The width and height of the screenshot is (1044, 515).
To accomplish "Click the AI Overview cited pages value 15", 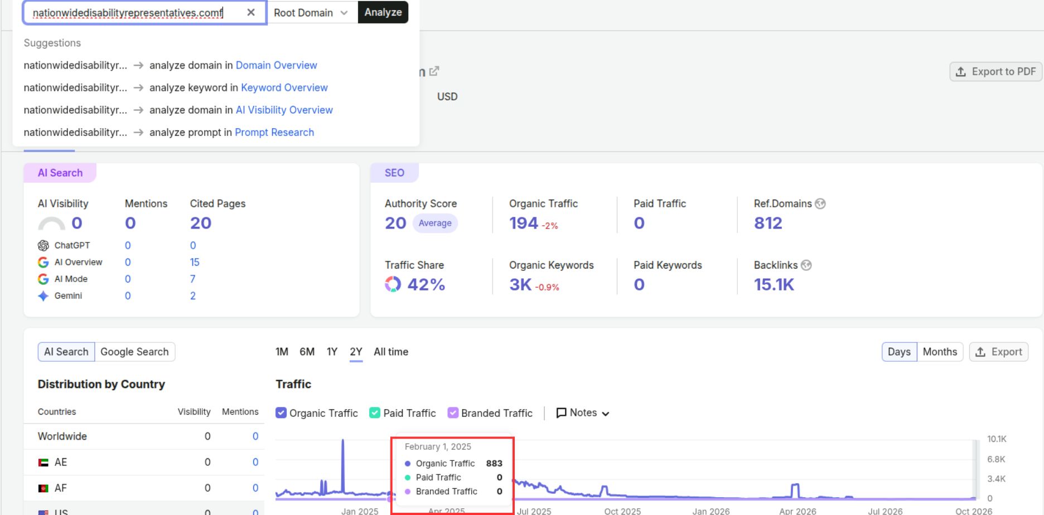I will 195,262.
